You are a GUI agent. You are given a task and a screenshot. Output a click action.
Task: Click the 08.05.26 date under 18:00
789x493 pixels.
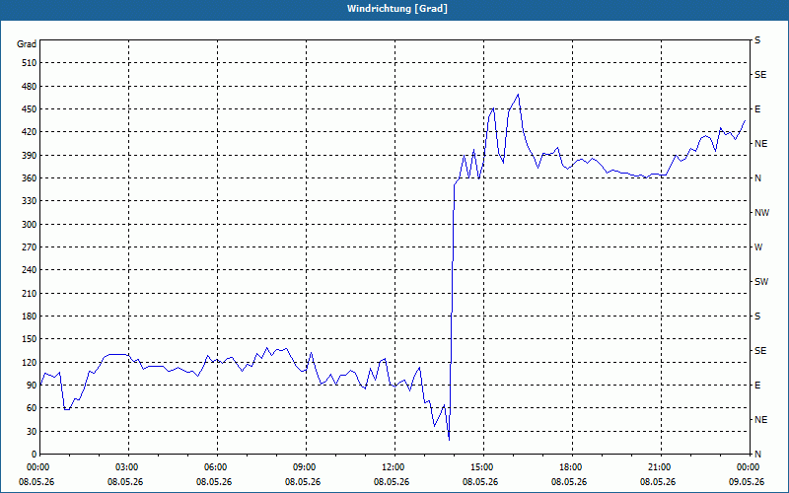point(569,482)
